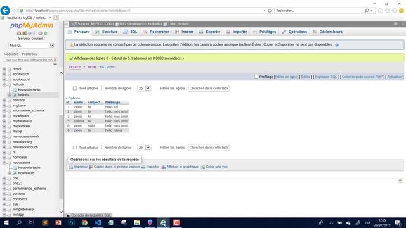Open upper Nombre de lignes dropdown
This screenshot has width=406, height=228.
pyautogui.click(x=144, y=89)
